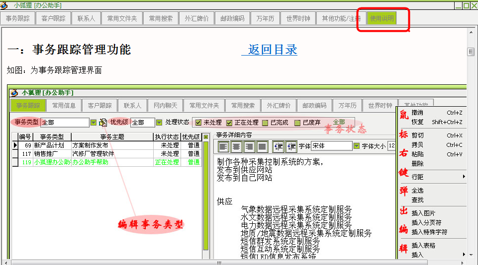
Task: Choose 插入分页符 from the context menu
Action: pos(426,223)
